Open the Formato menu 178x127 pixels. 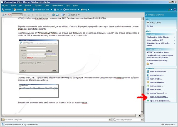[x=38, y=6]
